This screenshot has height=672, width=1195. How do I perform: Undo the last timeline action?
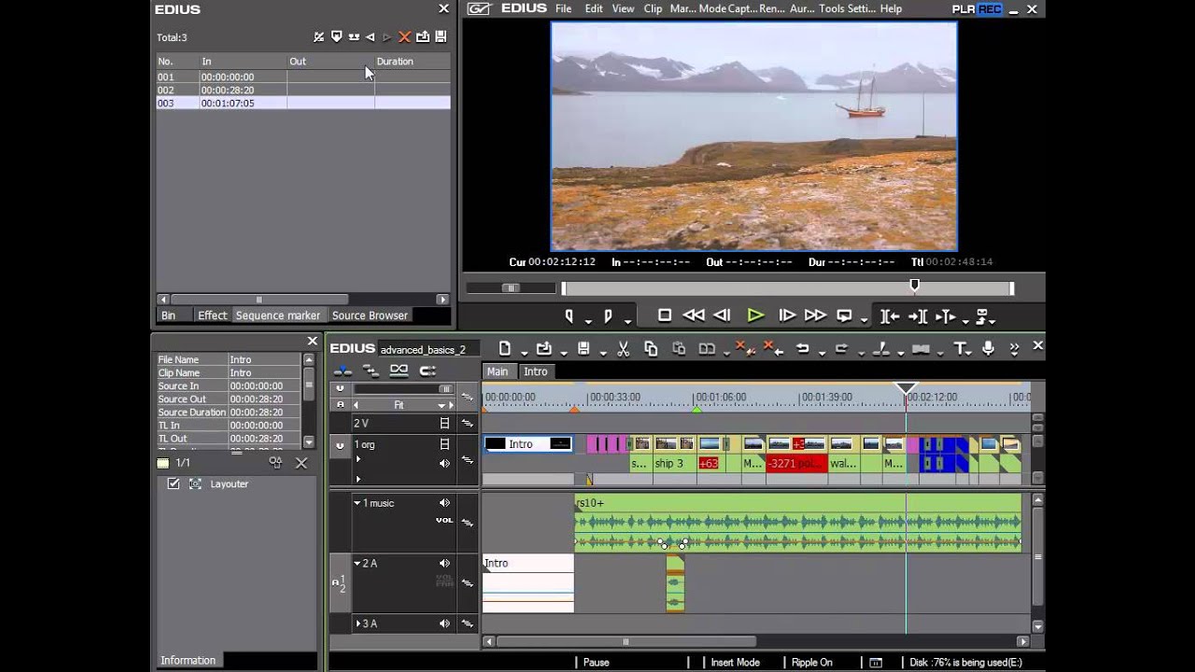click(802, 349)
